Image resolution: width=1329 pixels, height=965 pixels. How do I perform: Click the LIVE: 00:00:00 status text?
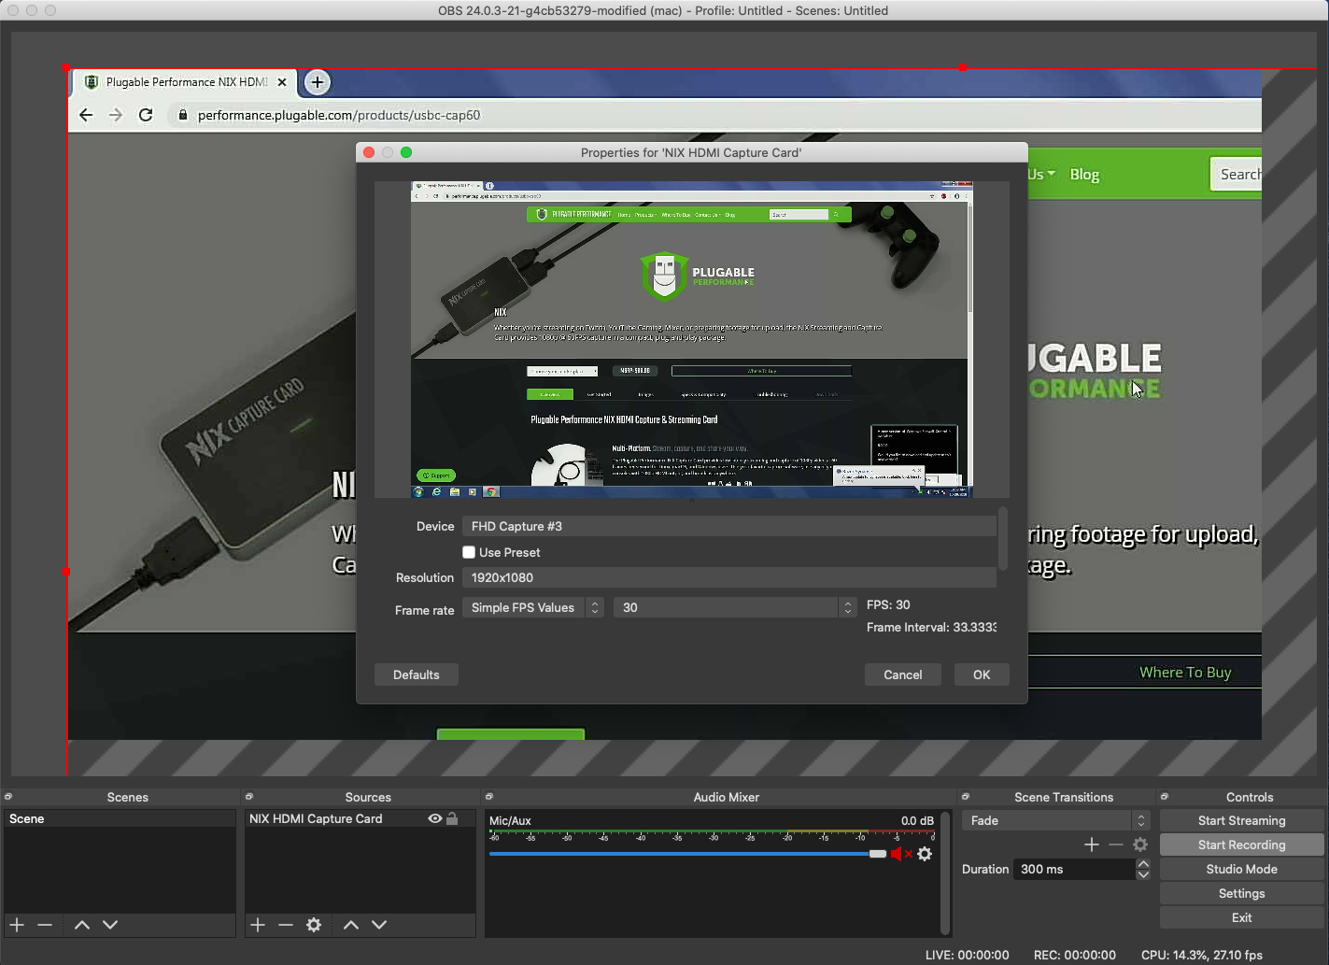pos(967,955)
